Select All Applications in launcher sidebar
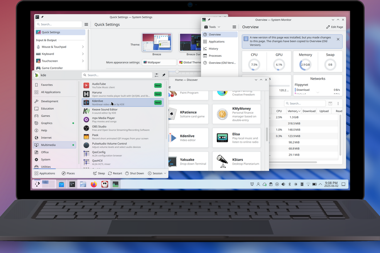Viewport: 380px width, 253px height. click(54, 92)
